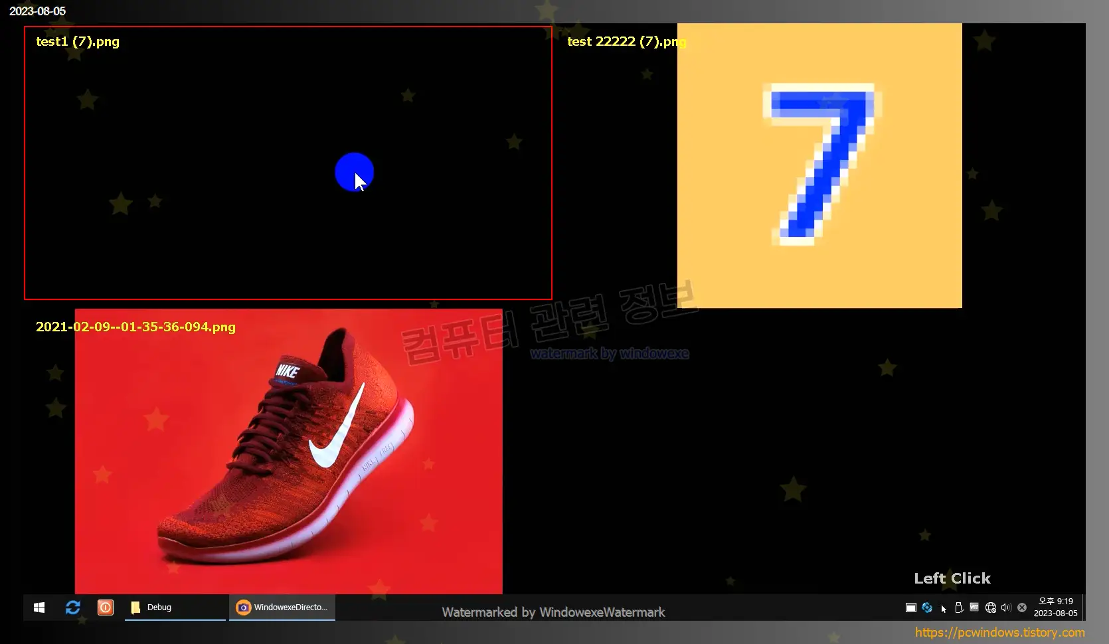Click the 2021-02-09--01-35-36-094.png filename label
The image size is (1109, 644).
[135, 327]
